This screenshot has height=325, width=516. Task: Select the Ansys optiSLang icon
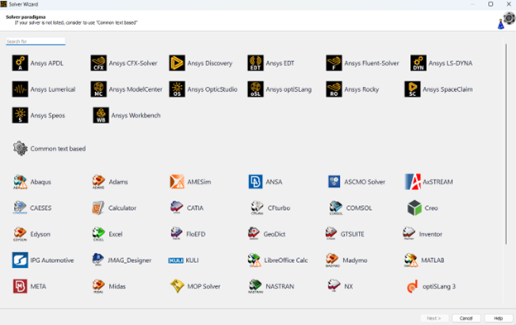pyautogui.click(x=256, y=89)
